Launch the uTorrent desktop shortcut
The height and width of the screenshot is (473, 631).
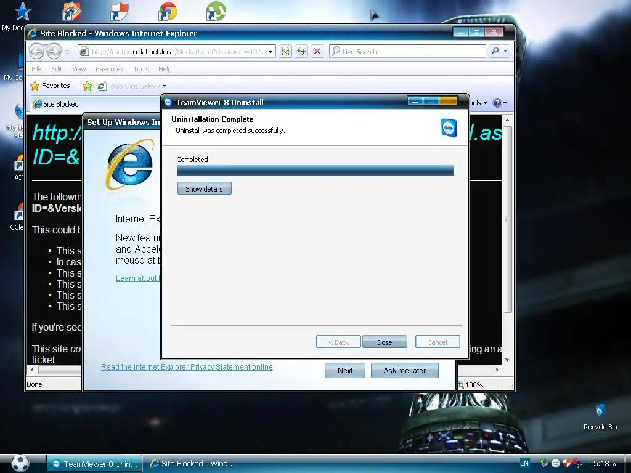coord(216,11)
